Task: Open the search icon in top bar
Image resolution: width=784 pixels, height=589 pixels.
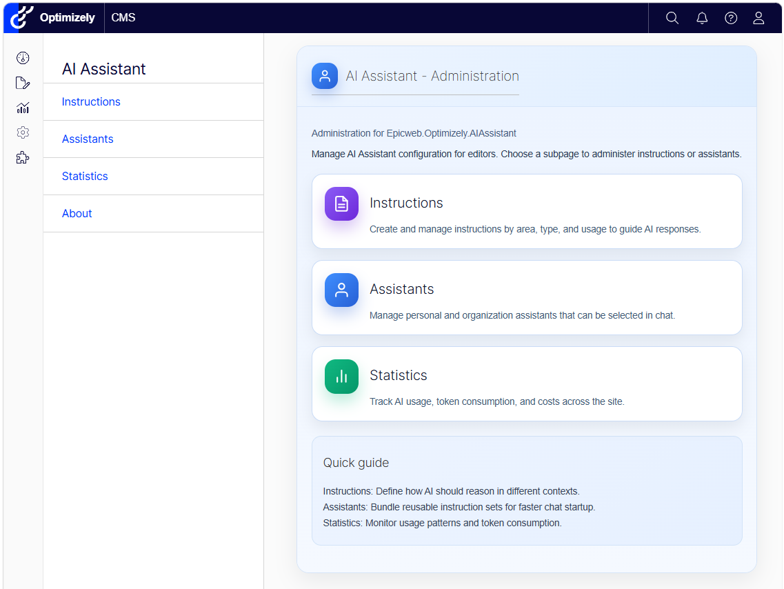Action: coord(672,18)
